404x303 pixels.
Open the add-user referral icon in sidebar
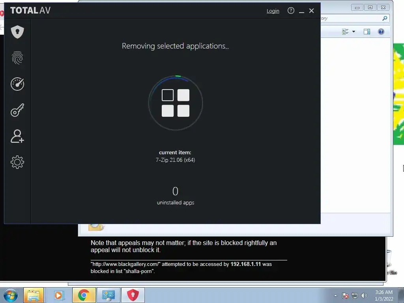(x=17, y=136)
